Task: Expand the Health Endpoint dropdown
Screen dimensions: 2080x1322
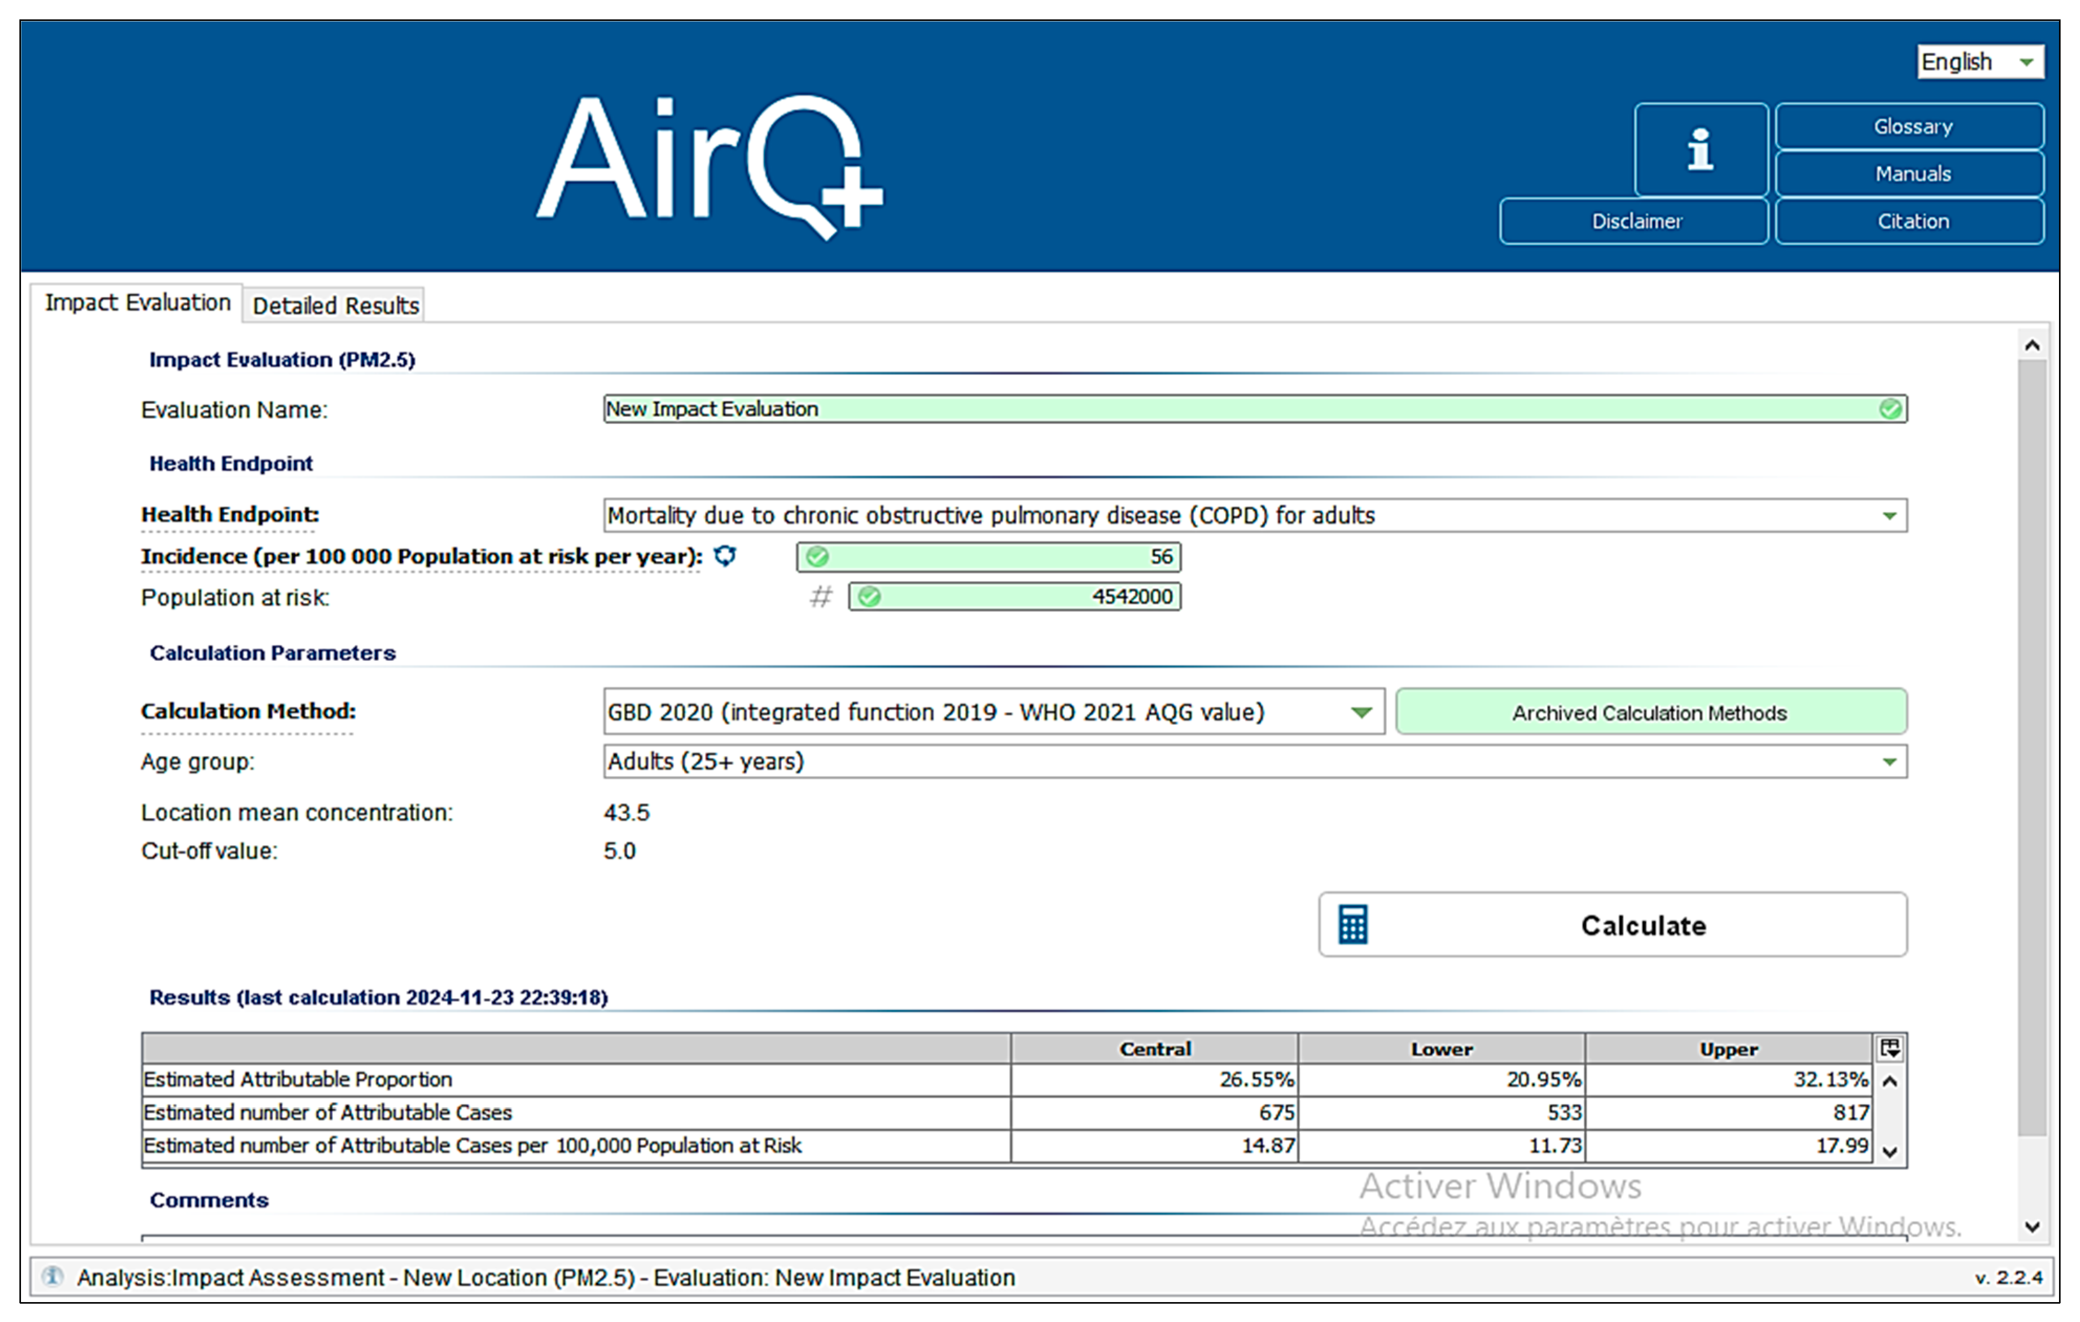Action: coord(1889,516)
